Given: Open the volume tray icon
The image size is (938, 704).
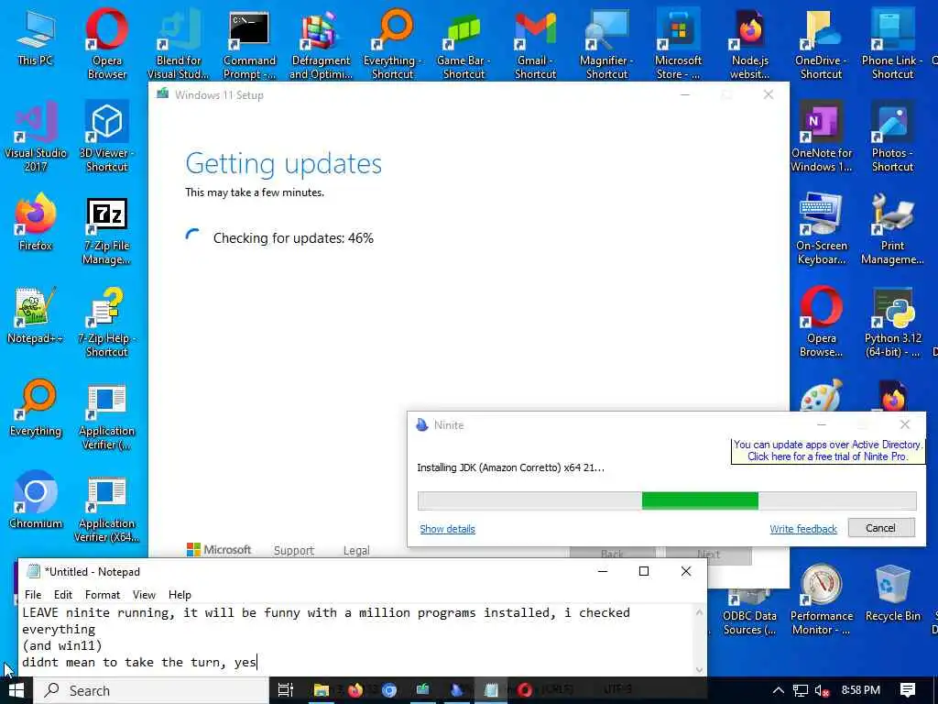Looking at the screenshot, I should (x=823, y=690).
